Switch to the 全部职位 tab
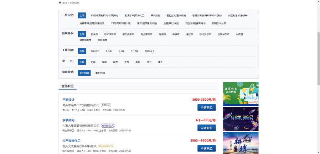Image resolution: width=320 pixels, height=154 pixels. [67, 86]
